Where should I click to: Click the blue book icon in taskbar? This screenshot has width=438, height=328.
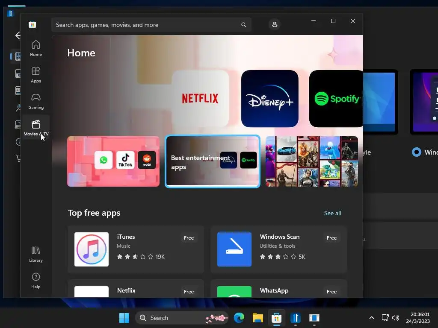tap(296, 318)
